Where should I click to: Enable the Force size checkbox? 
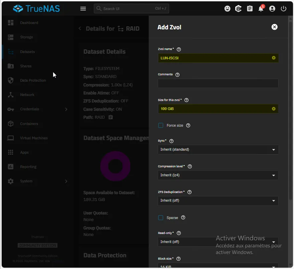pyautogui.click(x=161, y=125)
